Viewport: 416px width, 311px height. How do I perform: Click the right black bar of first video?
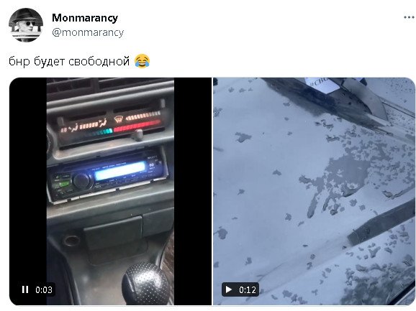(193, 191)
